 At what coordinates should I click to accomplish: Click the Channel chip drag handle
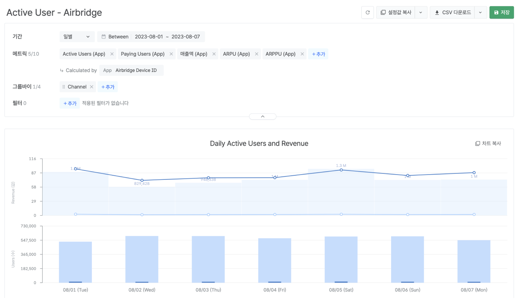click(x=64, y=87)
